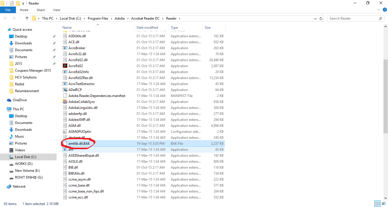Select the AcroTextExtractor file name

click(x=82, y=84)
